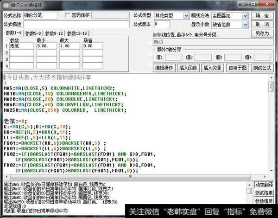This screenshot has width=278, height=218.
Task: Open the 参数精灵 side button
Action: coord(263,201)
